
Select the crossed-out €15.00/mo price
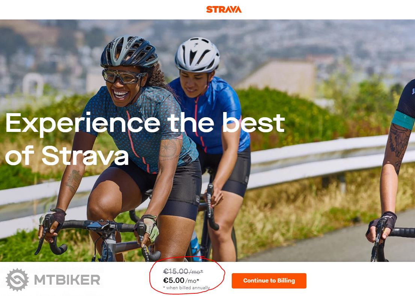coord(183,271)
